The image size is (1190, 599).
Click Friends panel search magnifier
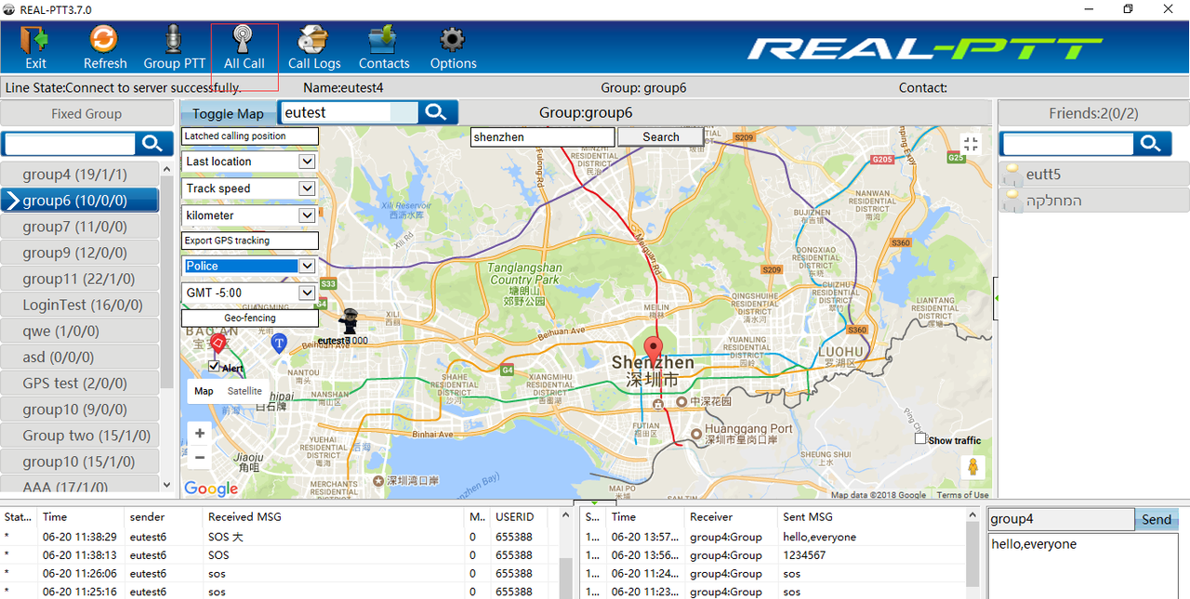pyautogui.click(x=1151, y=143)
